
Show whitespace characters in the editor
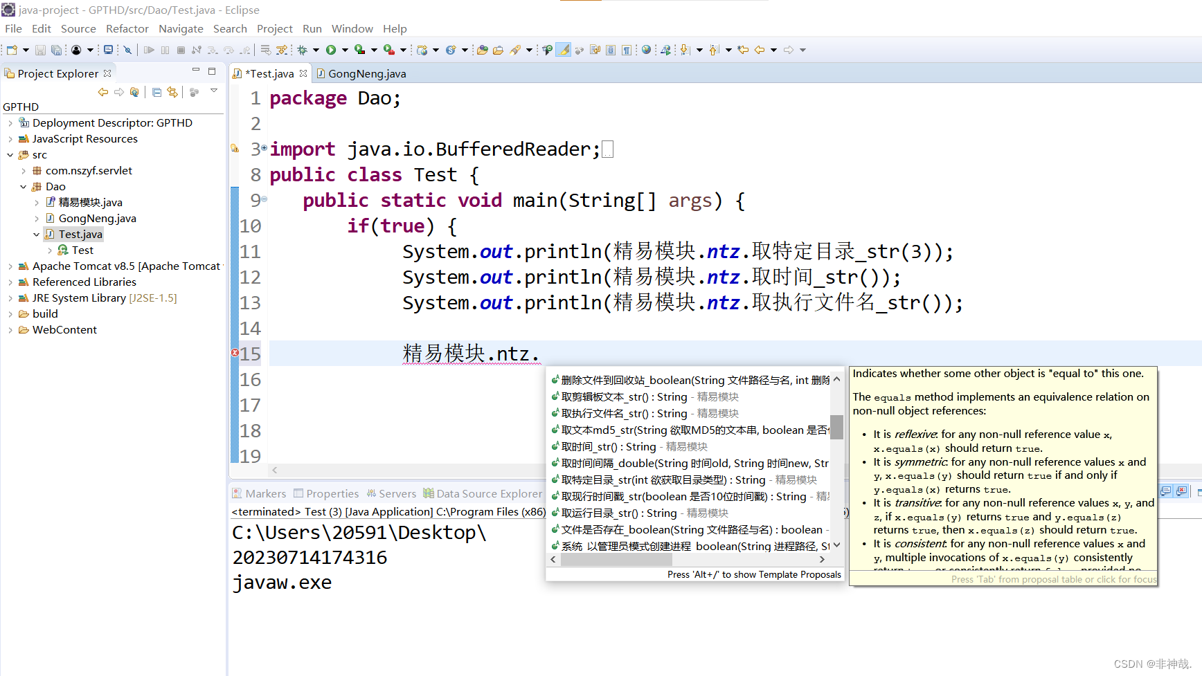tap(627, 49)
